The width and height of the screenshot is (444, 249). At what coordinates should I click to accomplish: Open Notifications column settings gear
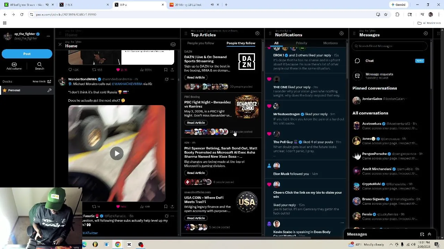(x=341, y=33)
